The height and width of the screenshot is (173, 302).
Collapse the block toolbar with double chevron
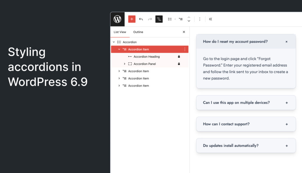pyautogui.click(x=211, y=19)
